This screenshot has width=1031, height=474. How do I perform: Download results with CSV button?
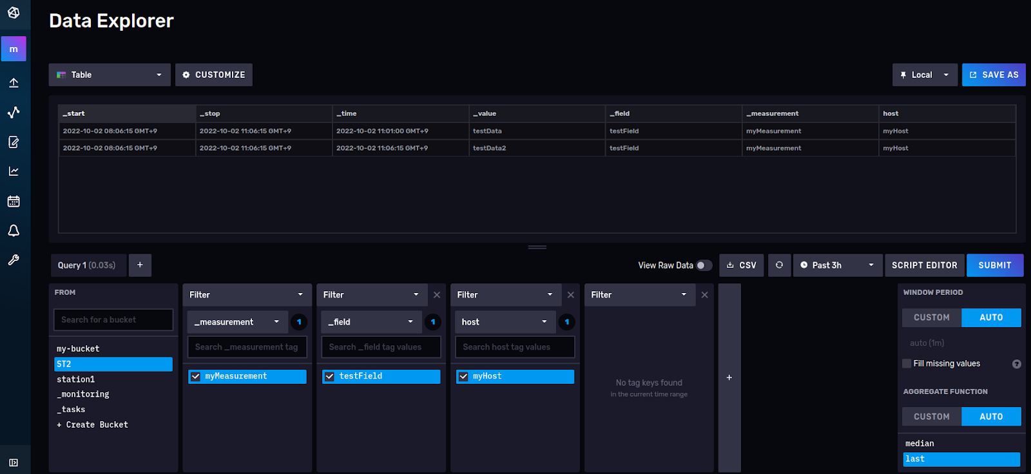[x=742, y=265]
